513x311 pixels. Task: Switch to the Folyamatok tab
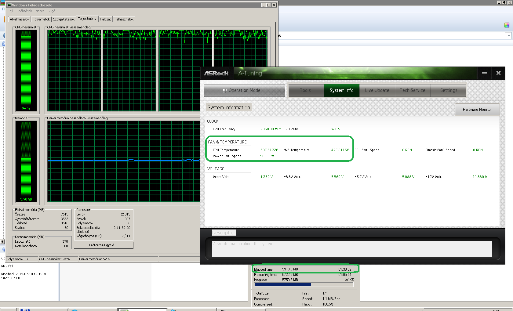[41, 19]
